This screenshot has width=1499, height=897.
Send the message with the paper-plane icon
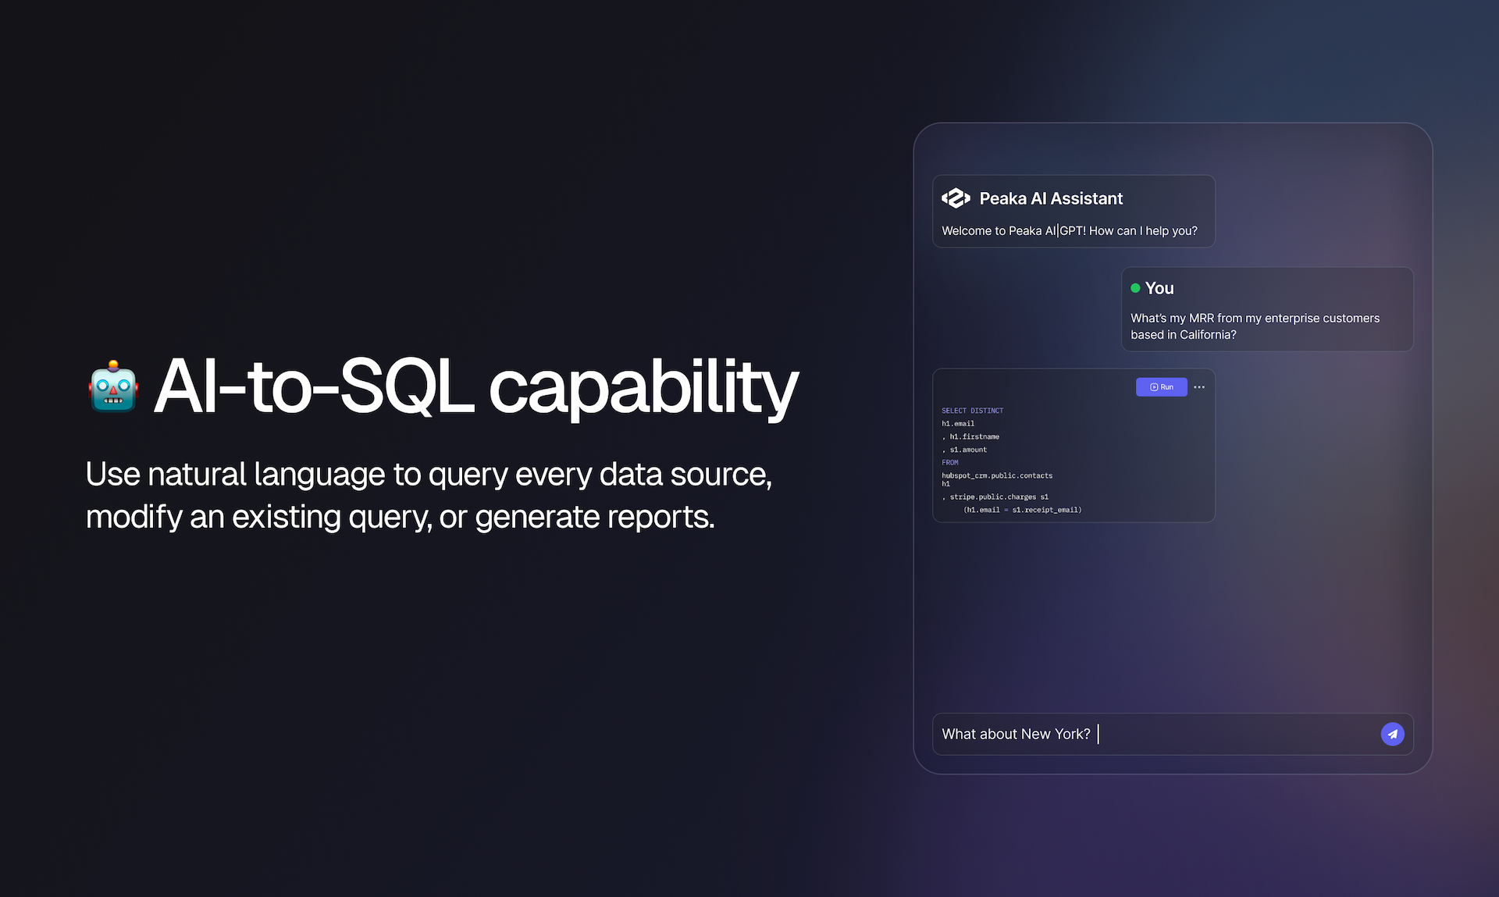1392,734
